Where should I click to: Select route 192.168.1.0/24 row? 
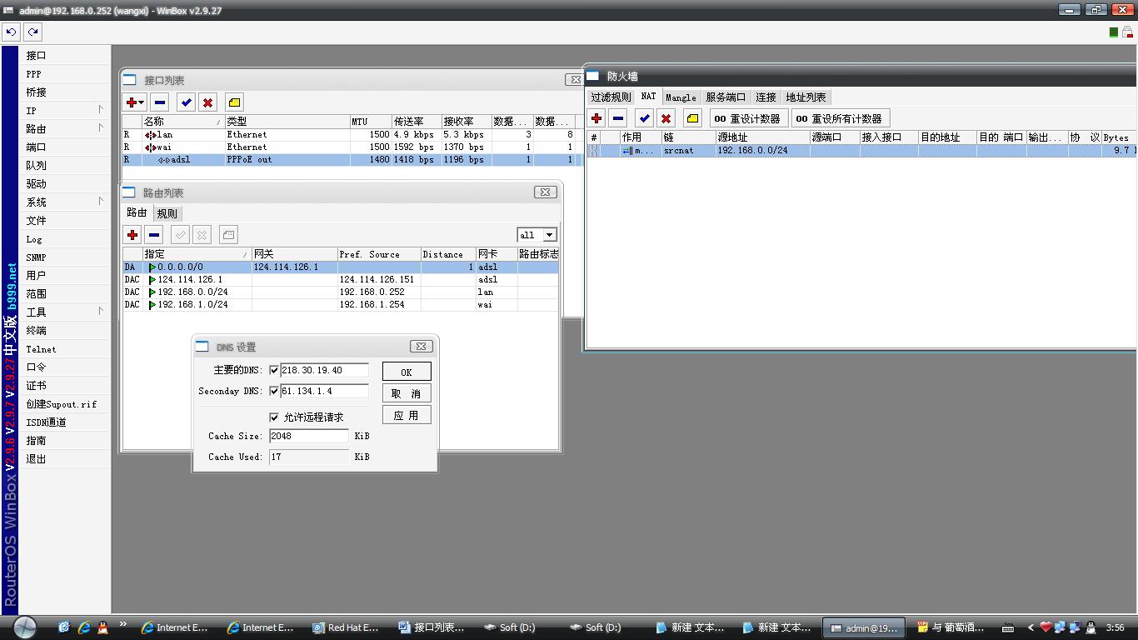pos(340,305)
